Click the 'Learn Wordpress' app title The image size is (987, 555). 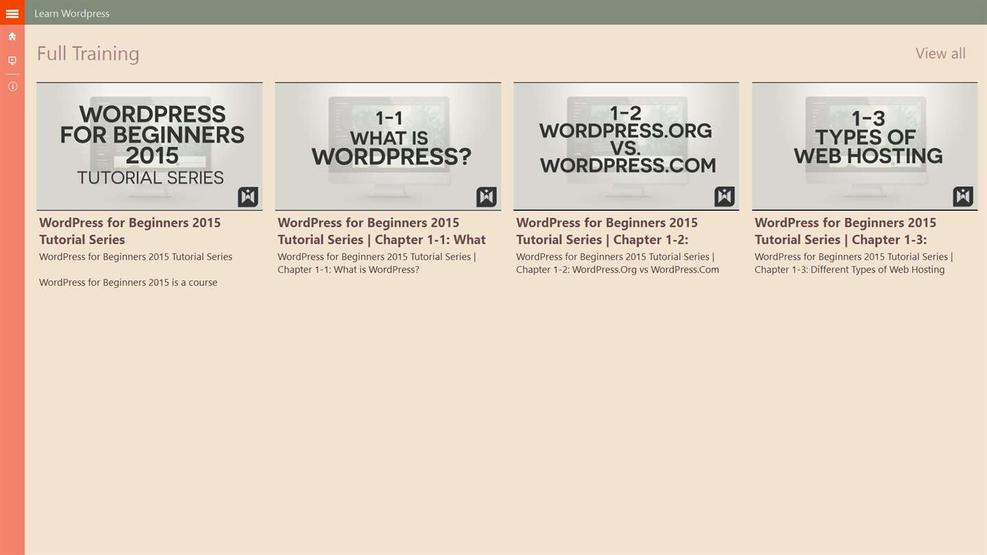72,13
